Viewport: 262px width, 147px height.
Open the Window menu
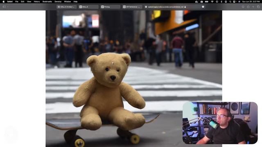point(68,2)
